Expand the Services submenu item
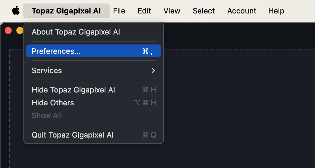This screenshot has height=168, width=315. tap(94, 71)
